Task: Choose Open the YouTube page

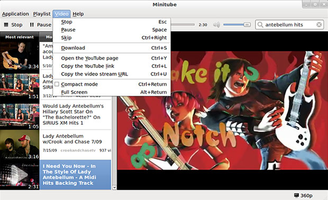Action: (x=112, y=58)
